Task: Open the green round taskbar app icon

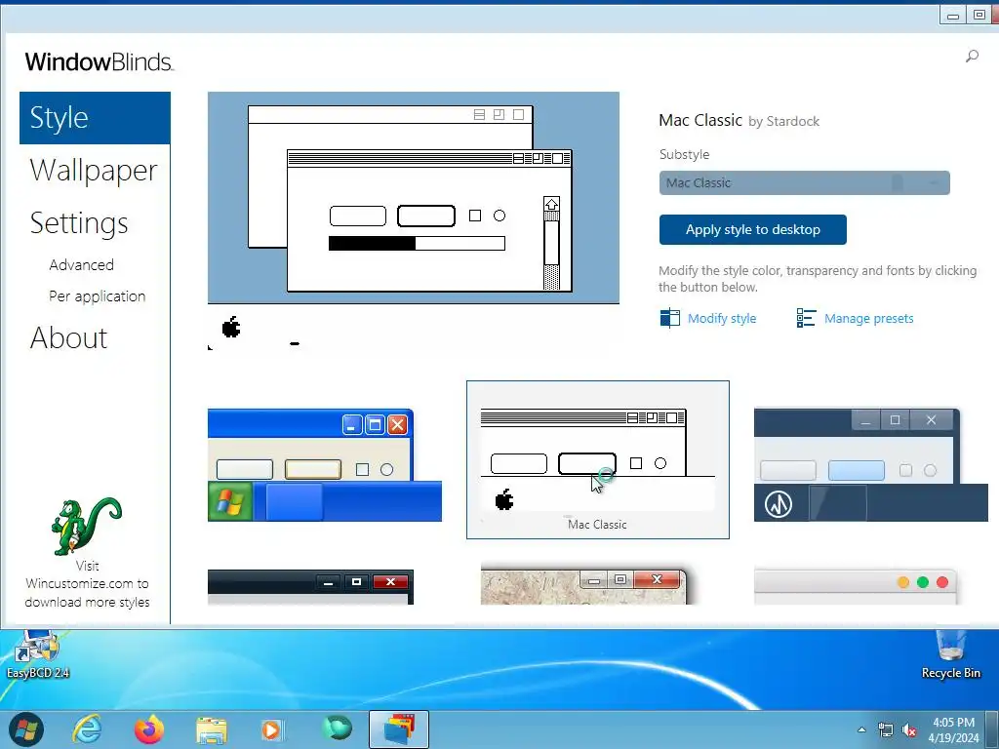Action: coord(337,728)
